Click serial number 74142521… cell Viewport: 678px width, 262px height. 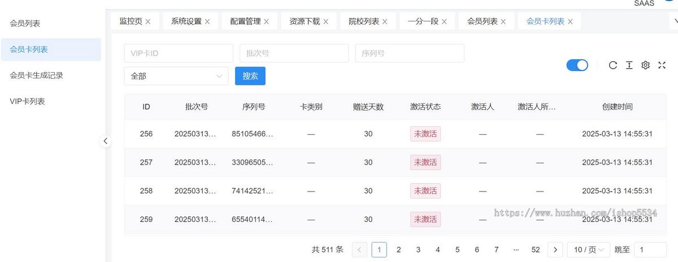253,191
